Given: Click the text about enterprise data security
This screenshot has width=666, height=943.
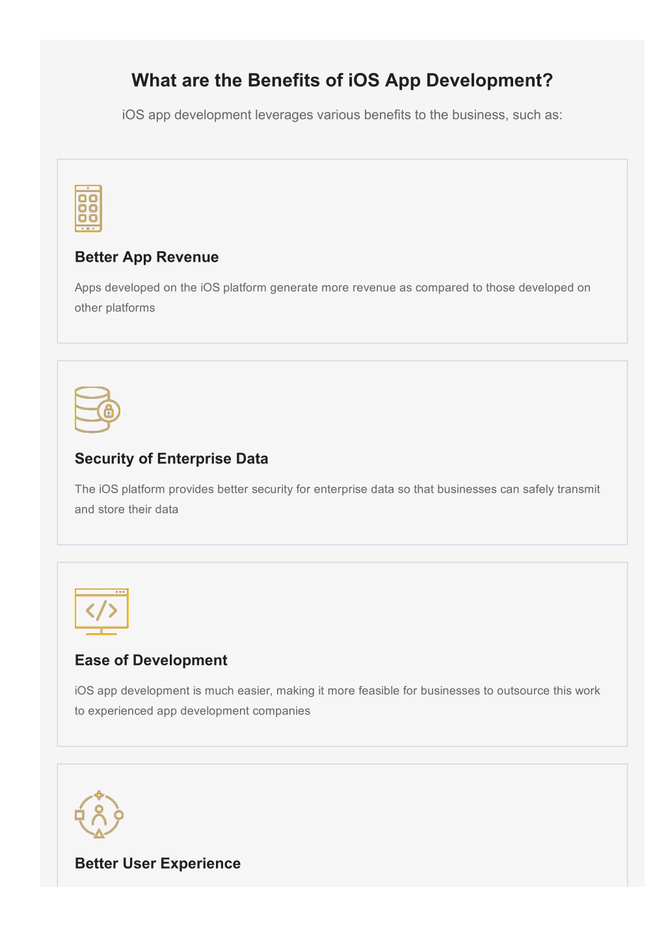Looking at the screenshot, I should tap(337, 499).
